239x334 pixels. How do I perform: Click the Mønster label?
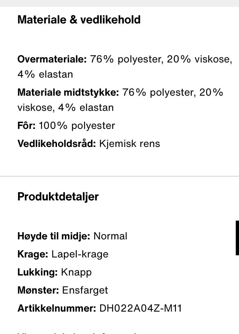[38, 290]
